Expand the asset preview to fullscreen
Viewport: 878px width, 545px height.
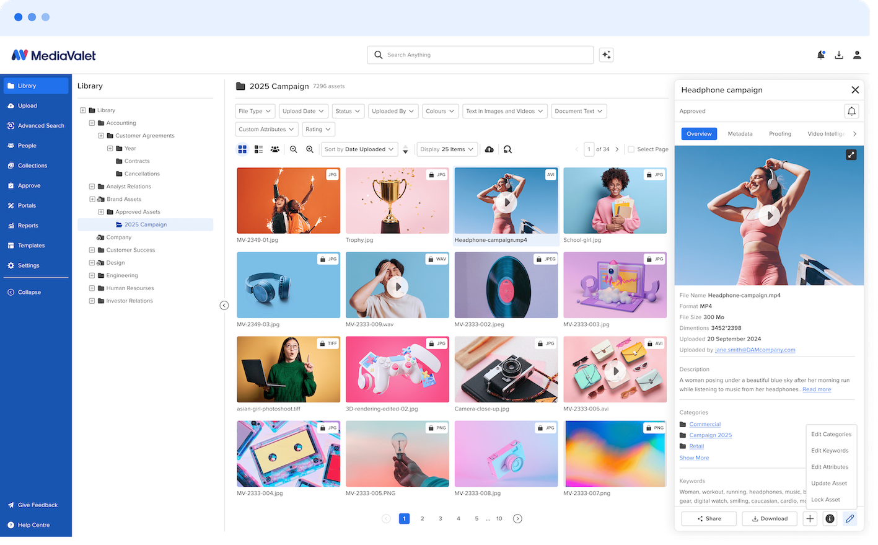point(851,155)
